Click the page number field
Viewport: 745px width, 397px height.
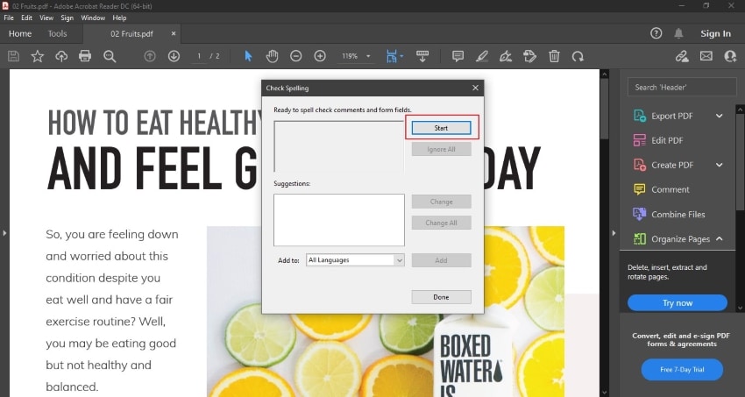click(x=199, y=56)
